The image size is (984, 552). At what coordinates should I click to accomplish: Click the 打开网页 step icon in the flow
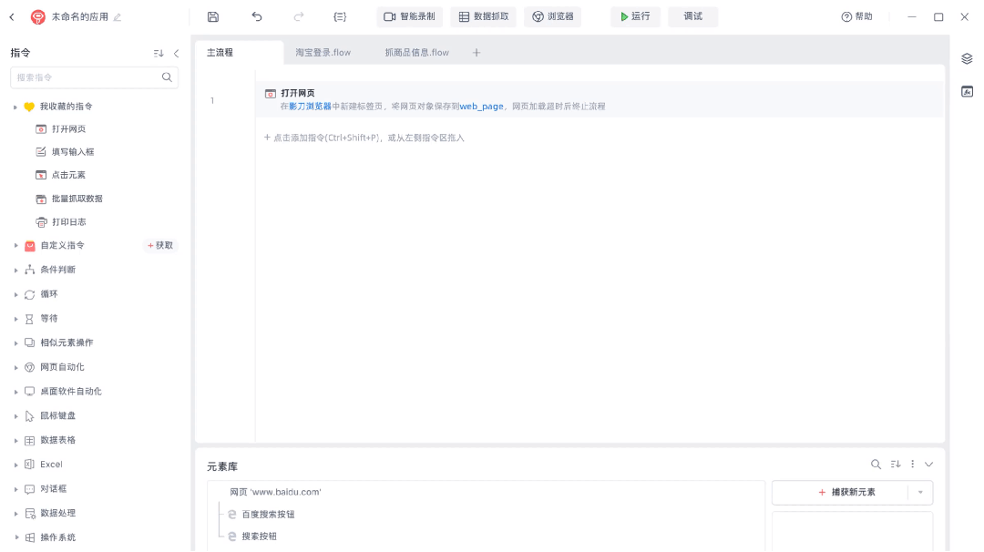(x=271, y=94)
